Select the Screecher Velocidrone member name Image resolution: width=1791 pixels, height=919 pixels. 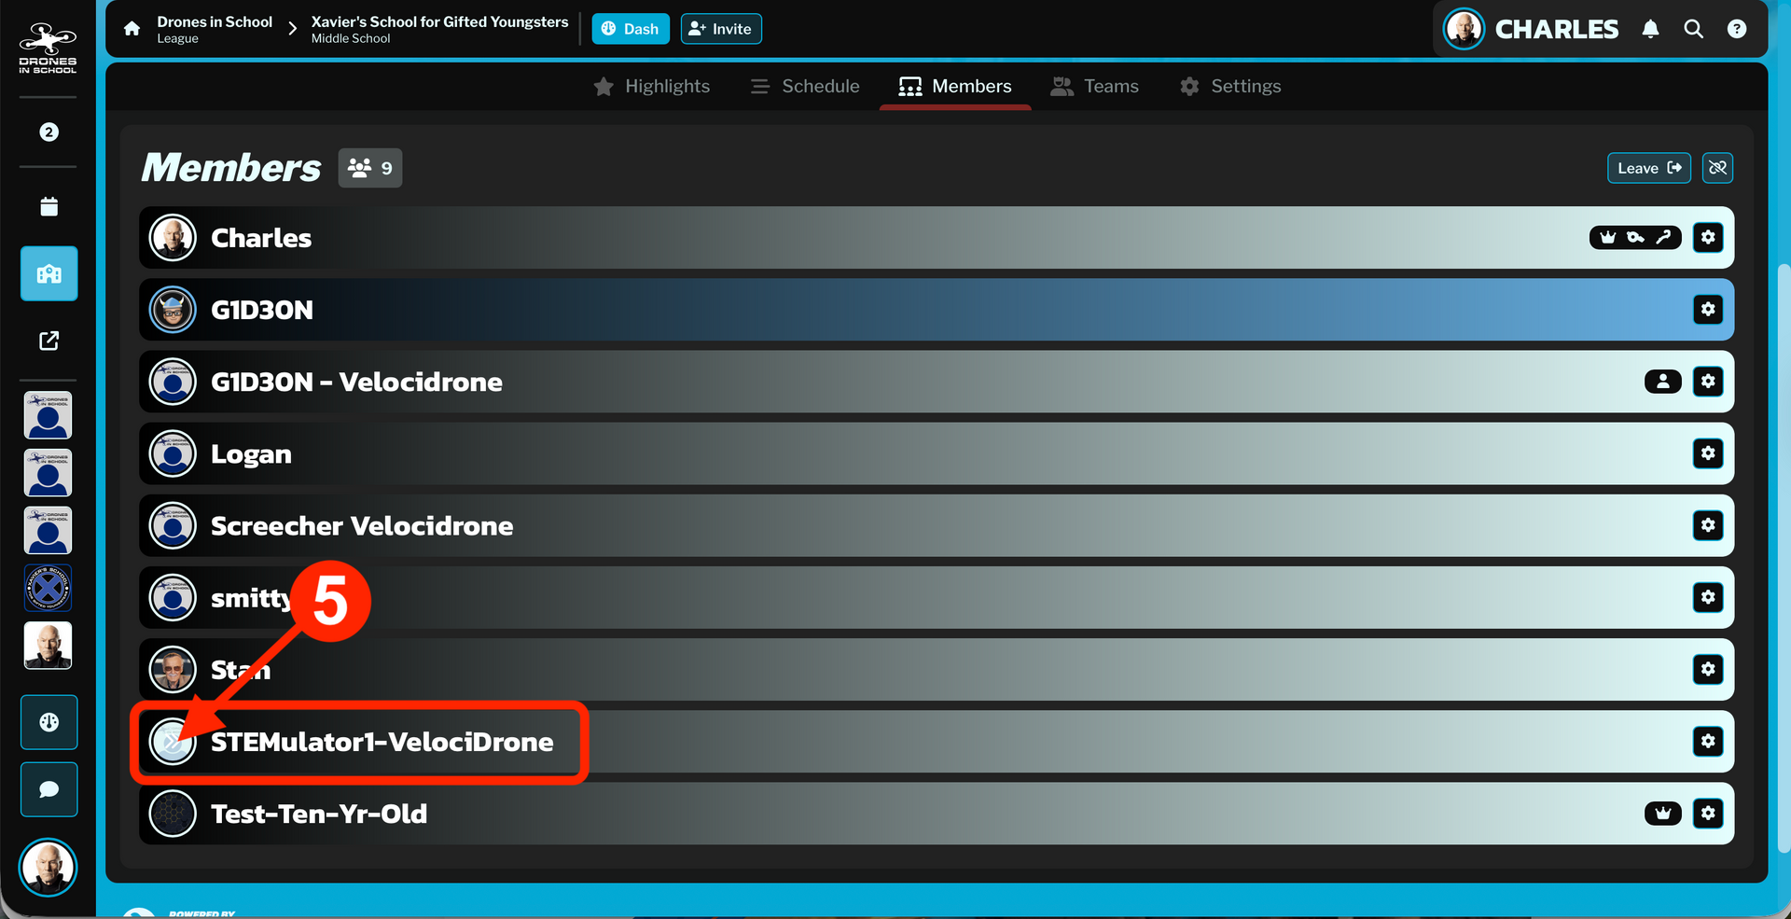click(x=362, y=526)
